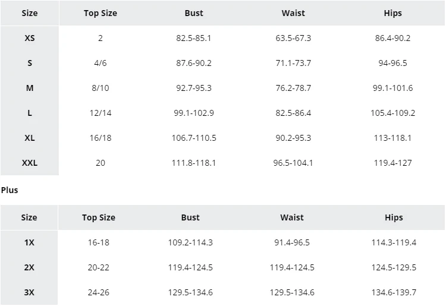Click the 3X hips value 134.6-139.7
Image resolution: width=446 pixels, height=306 pixels.
pyautogui.click(x=394, y=292)
